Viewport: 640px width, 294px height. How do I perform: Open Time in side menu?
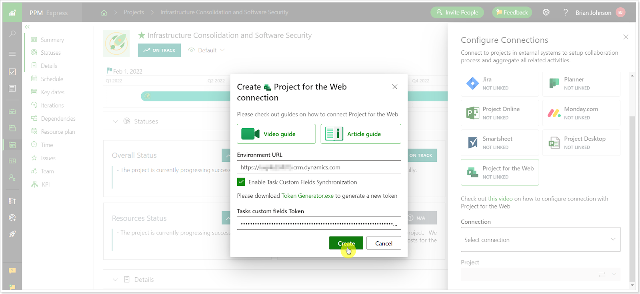(47, 145)
